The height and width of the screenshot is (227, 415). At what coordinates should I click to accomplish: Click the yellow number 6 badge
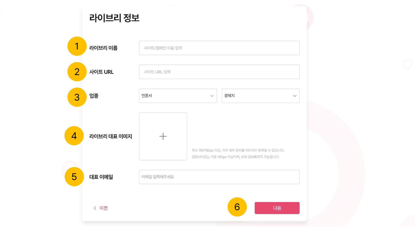click(237, 207)
